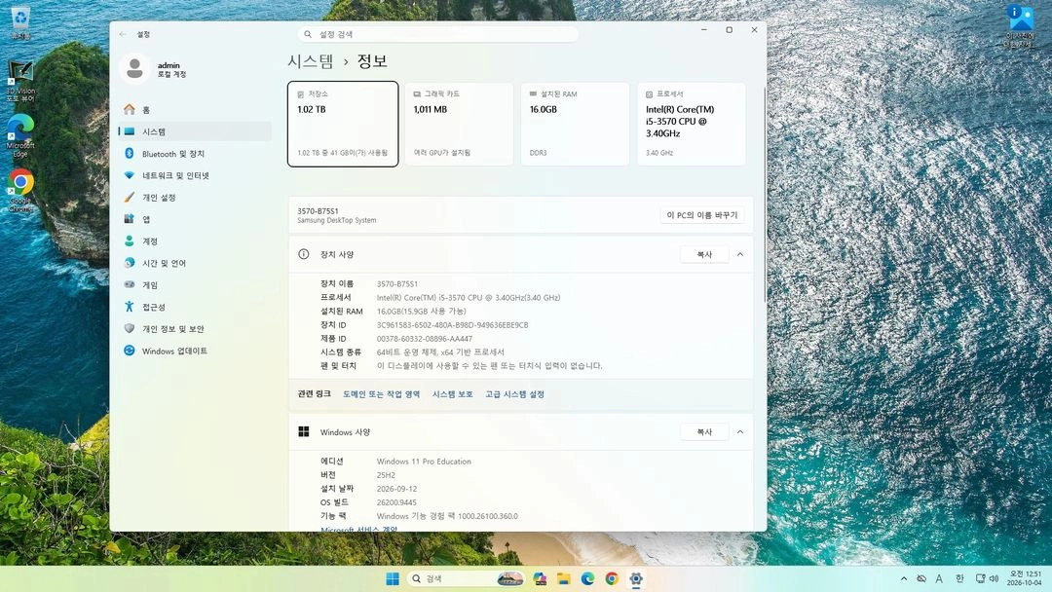Open 개인 설정 in the sidebar
Screen dimensions: 1052x592
click(x=195, y=197)
